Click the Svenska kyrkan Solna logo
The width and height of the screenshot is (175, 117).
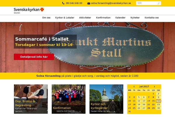29,11
